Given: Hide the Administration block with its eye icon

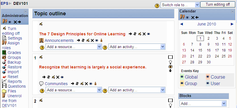Looking at the screenshot, I should click(x=10, y=22).
